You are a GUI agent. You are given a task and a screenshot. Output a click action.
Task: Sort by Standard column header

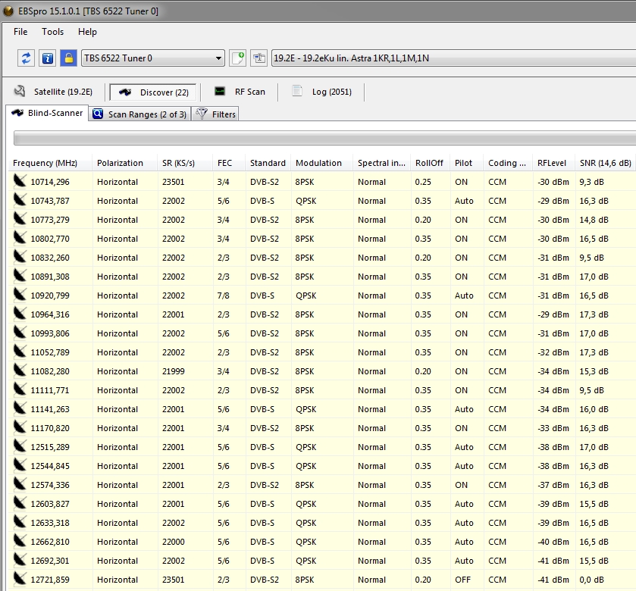coord(268,163)
